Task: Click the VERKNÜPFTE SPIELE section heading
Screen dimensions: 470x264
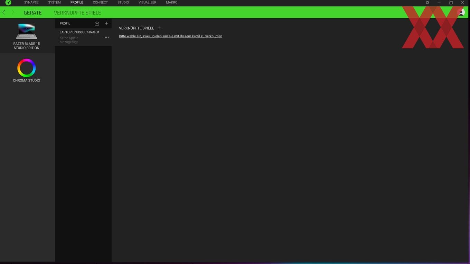Action: (x=137, y=28)
